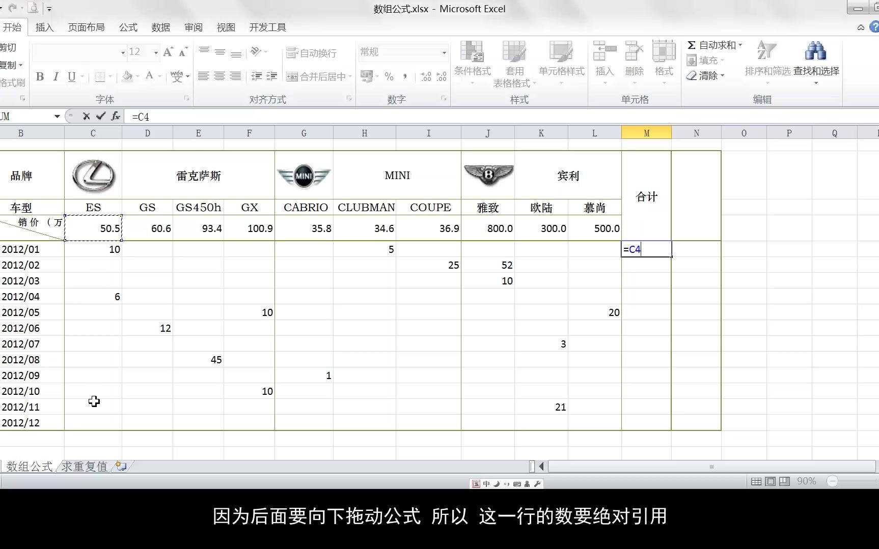Expand the 常规 number format dropdown
879x549 pixels.
[444, 52]
